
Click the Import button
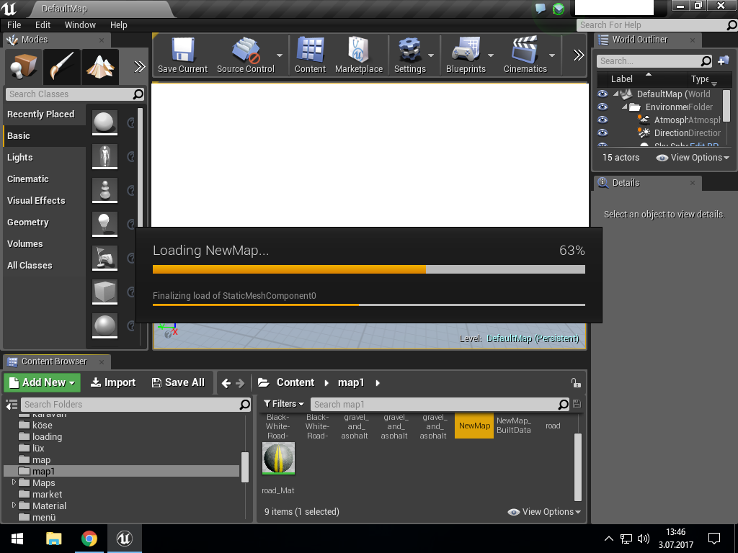pyautogui.click(x=113, y=382)
